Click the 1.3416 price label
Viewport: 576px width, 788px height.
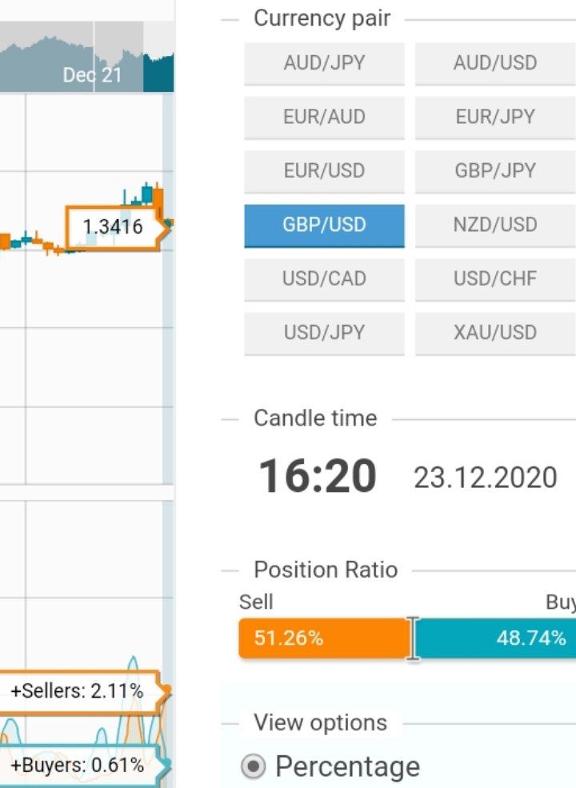tap(113, 227)
